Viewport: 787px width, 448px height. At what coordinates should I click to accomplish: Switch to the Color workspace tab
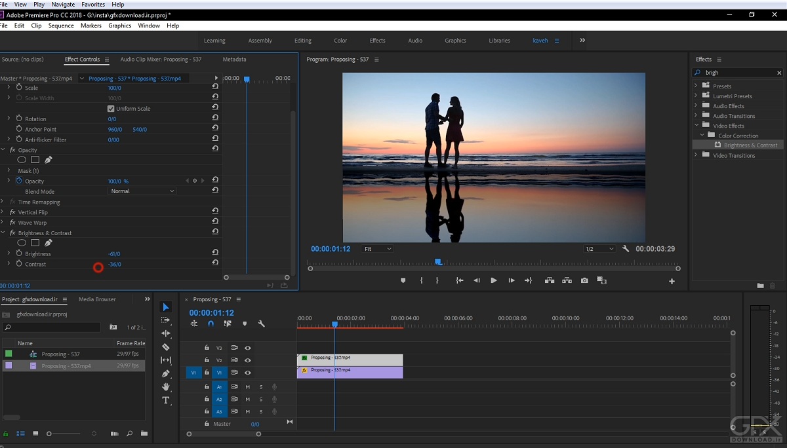(x=340, y=41)
